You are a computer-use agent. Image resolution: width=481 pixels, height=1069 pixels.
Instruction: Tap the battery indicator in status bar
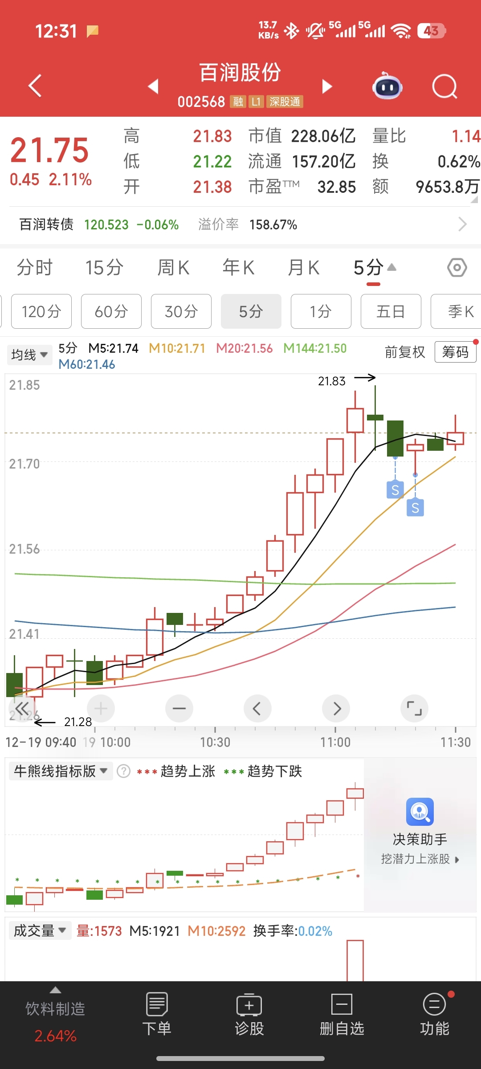pos(432,31)
